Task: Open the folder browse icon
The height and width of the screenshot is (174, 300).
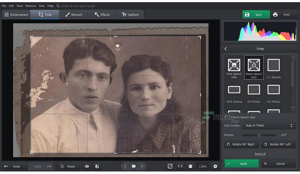Action: [134, 166]
